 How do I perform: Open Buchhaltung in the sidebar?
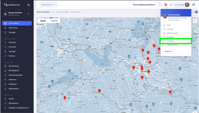14,66
